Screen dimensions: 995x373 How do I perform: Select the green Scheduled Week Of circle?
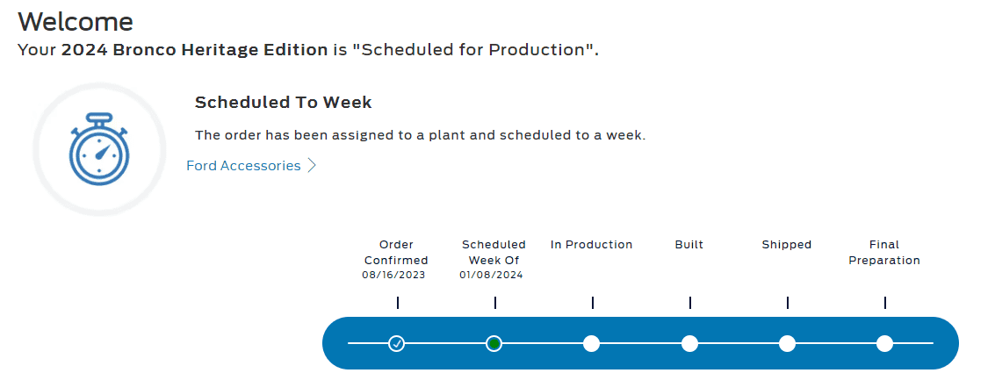(494, 344)
